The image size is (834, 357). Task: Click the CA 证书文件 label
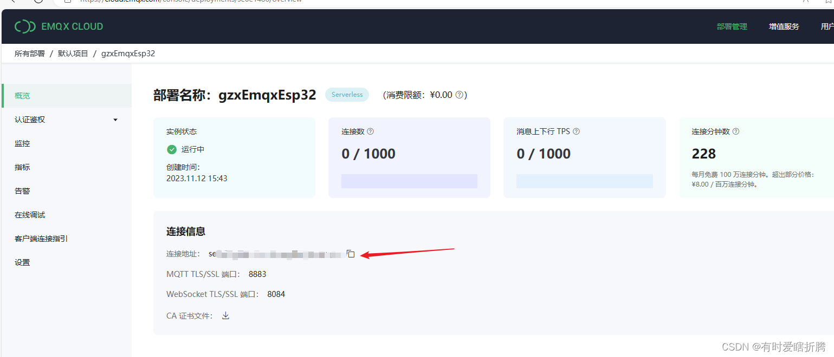coord(190,316)
